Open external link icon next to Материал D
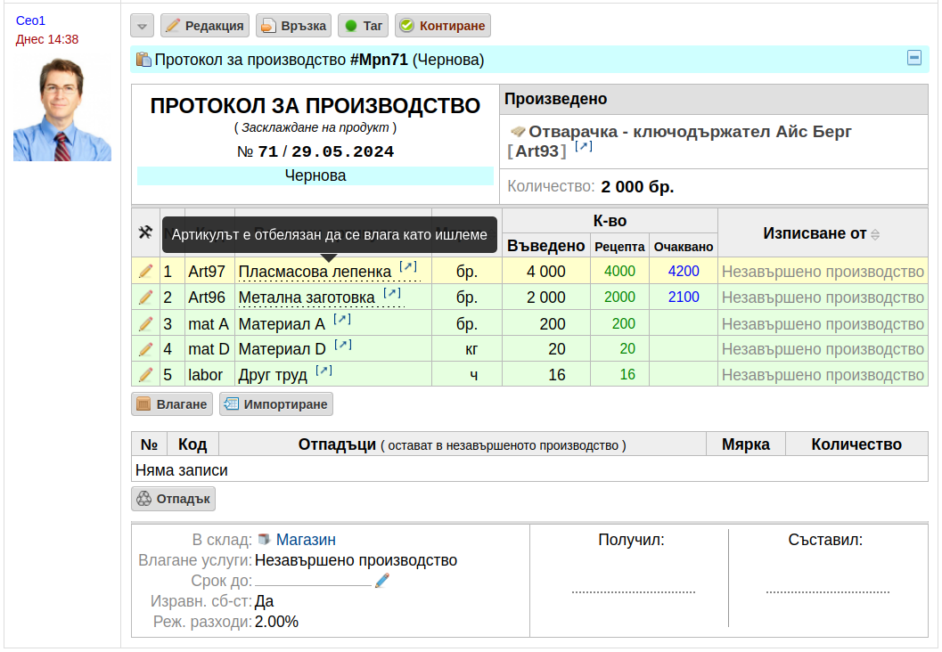942x652 pixels. point(343,345)
